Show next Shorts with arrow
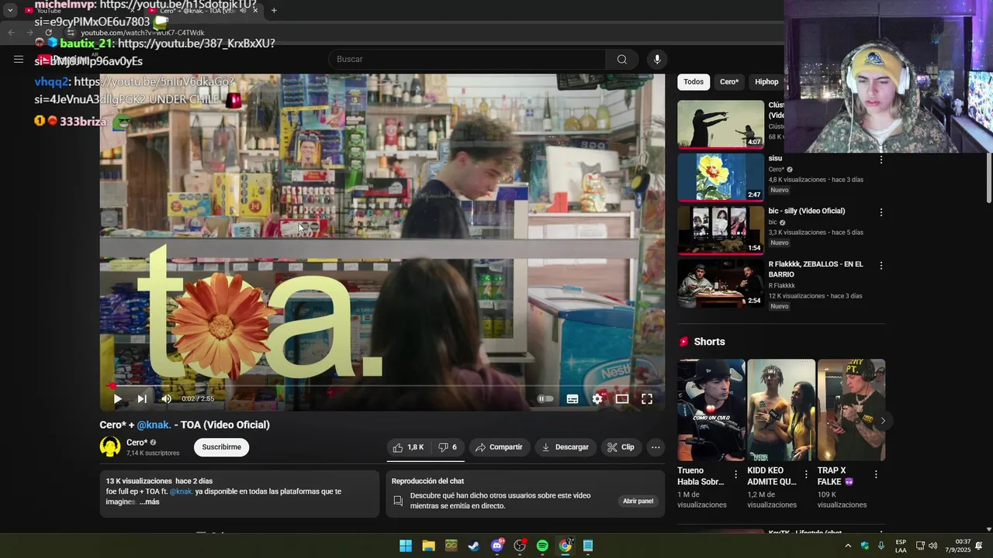Screen dimensions: 993x558 [882, 421]
